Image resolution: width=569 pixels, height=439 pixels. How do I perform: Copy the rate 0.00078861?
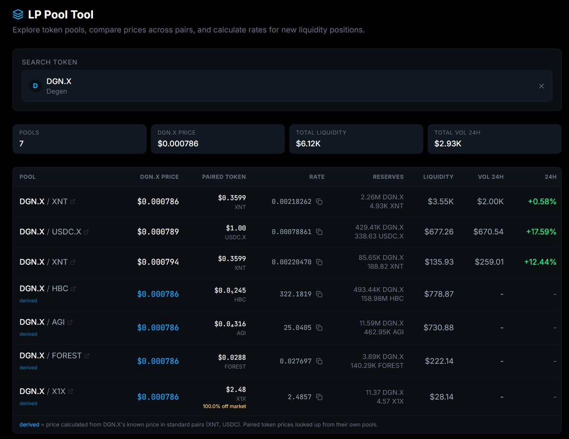[x=319, y=232]
